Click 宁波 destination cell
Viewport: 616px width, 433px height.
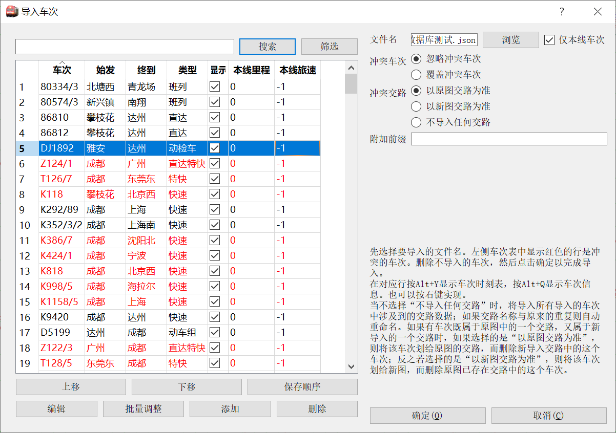(147, 256)
